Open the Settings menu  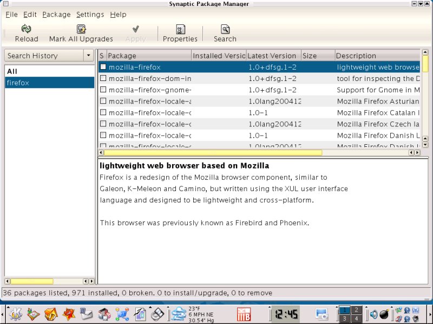(90, 14)
